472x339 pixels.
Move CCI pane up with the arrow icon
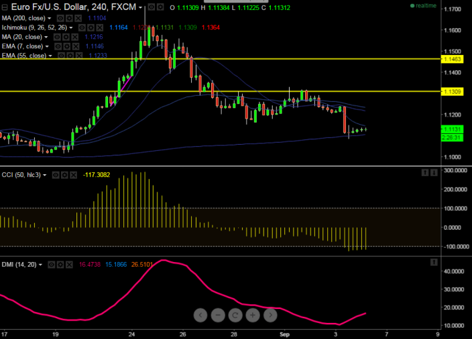pos(425,173)
